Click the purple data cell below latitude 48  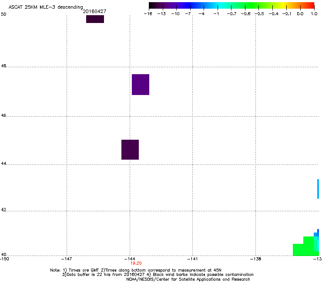141,85
